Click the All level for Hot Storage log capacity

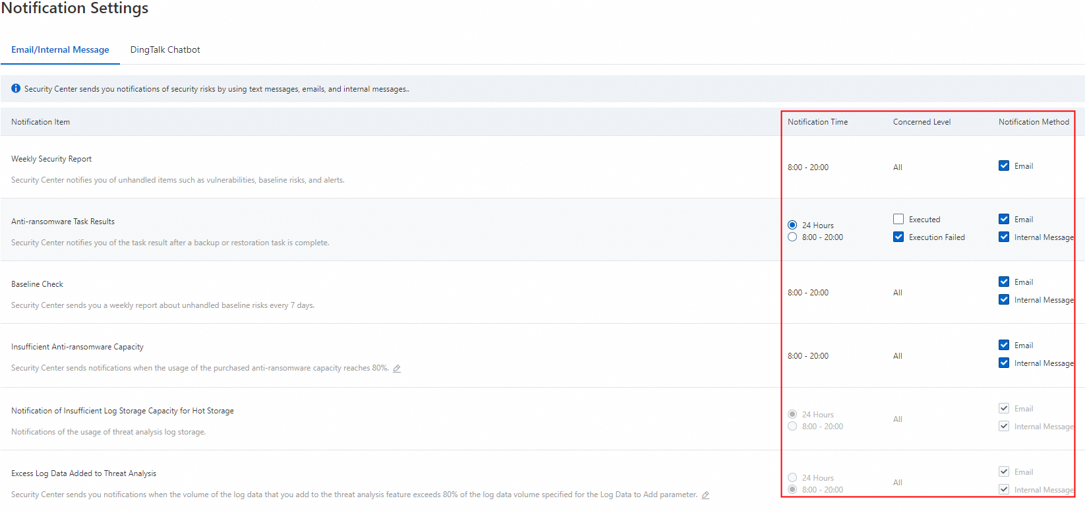(898, 419)
